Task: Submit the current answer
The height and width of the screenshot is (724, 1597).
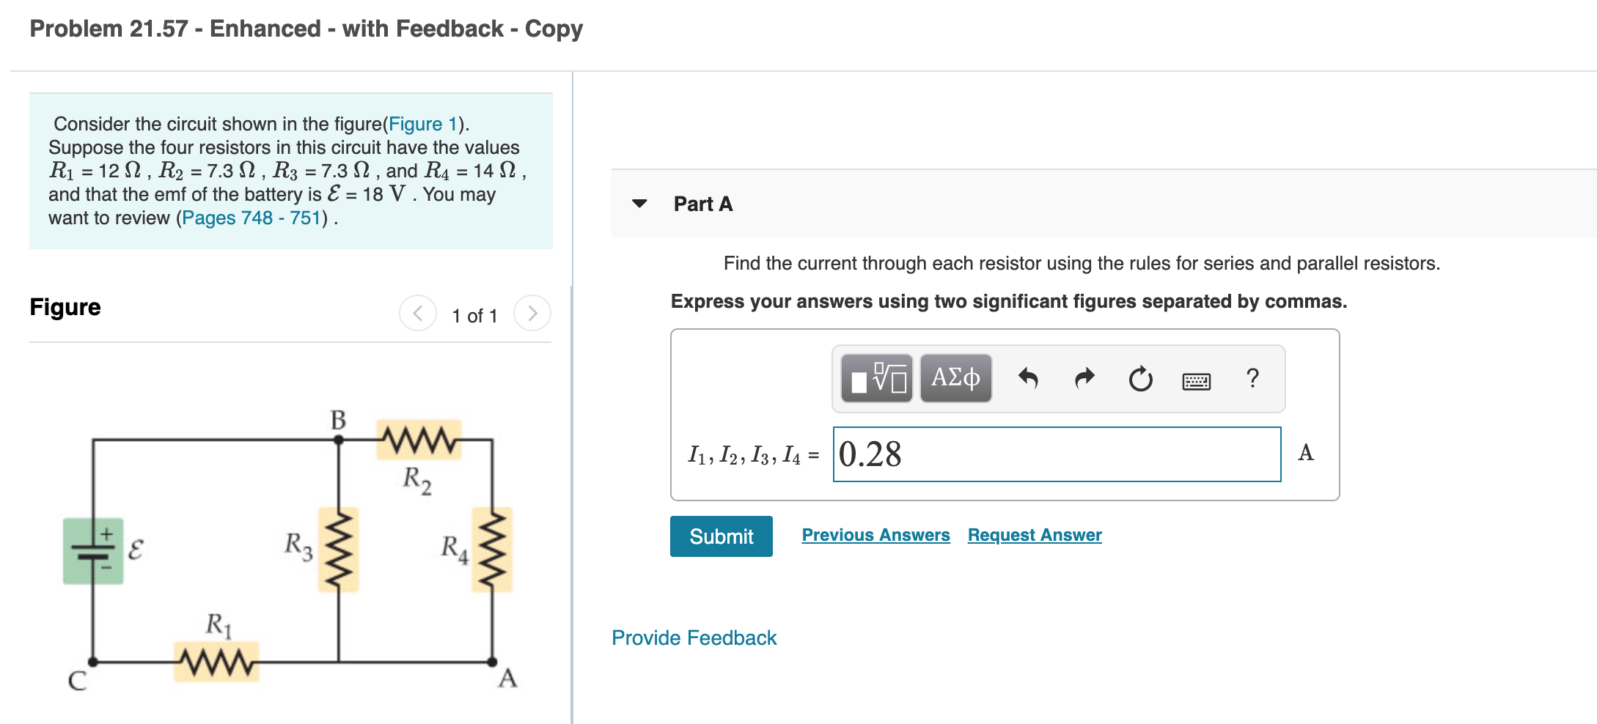Action: click(720, 536)
